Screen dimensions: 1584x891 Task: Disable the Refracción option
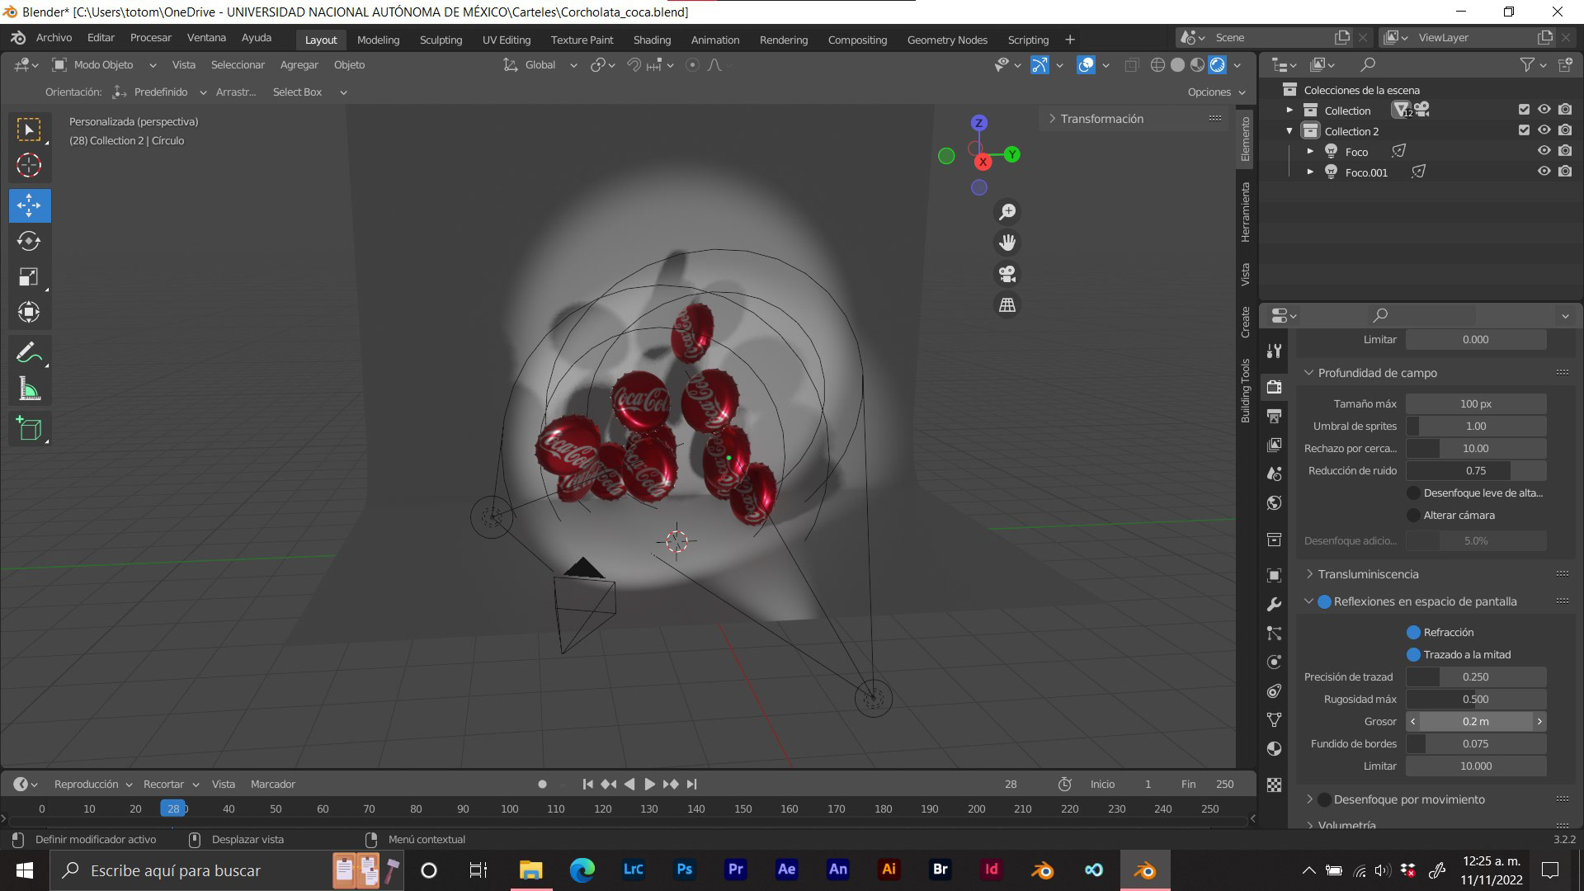pos(1413,632)
